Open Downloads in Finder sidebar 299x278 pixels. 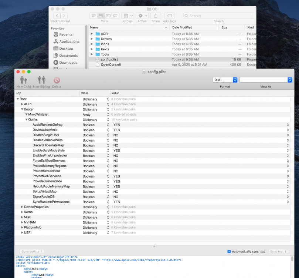point(65,63)
